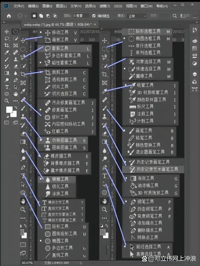The width and height of the screenshot is (200, 266).
Task: Open the Adjustments half-circle panel icon
Action: click(x=194, y=64)
